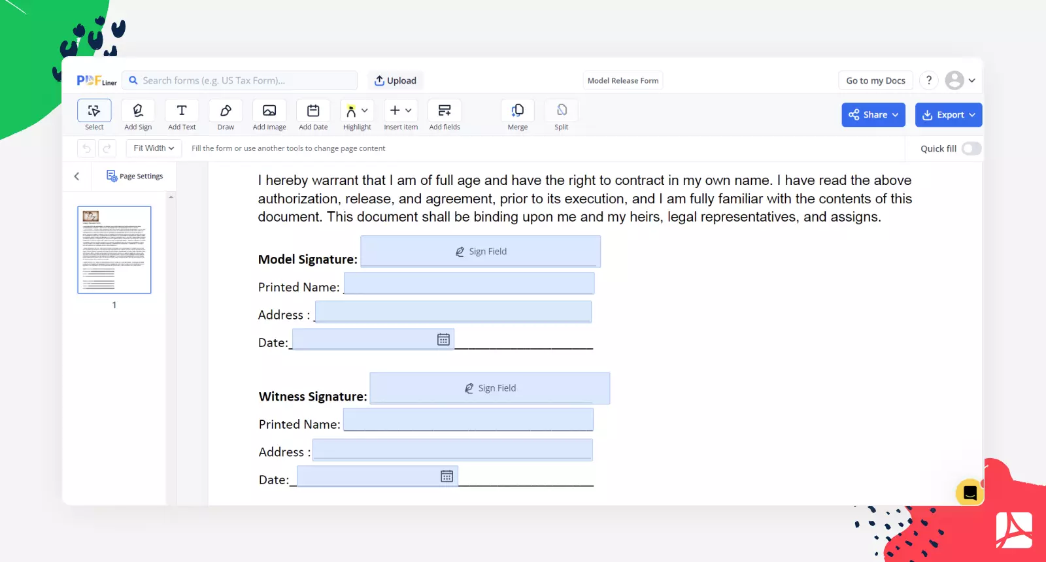The height and width of the screenshot is (562, 1046).
Task: Click the Share button
Action: click(x=873, y=114)
